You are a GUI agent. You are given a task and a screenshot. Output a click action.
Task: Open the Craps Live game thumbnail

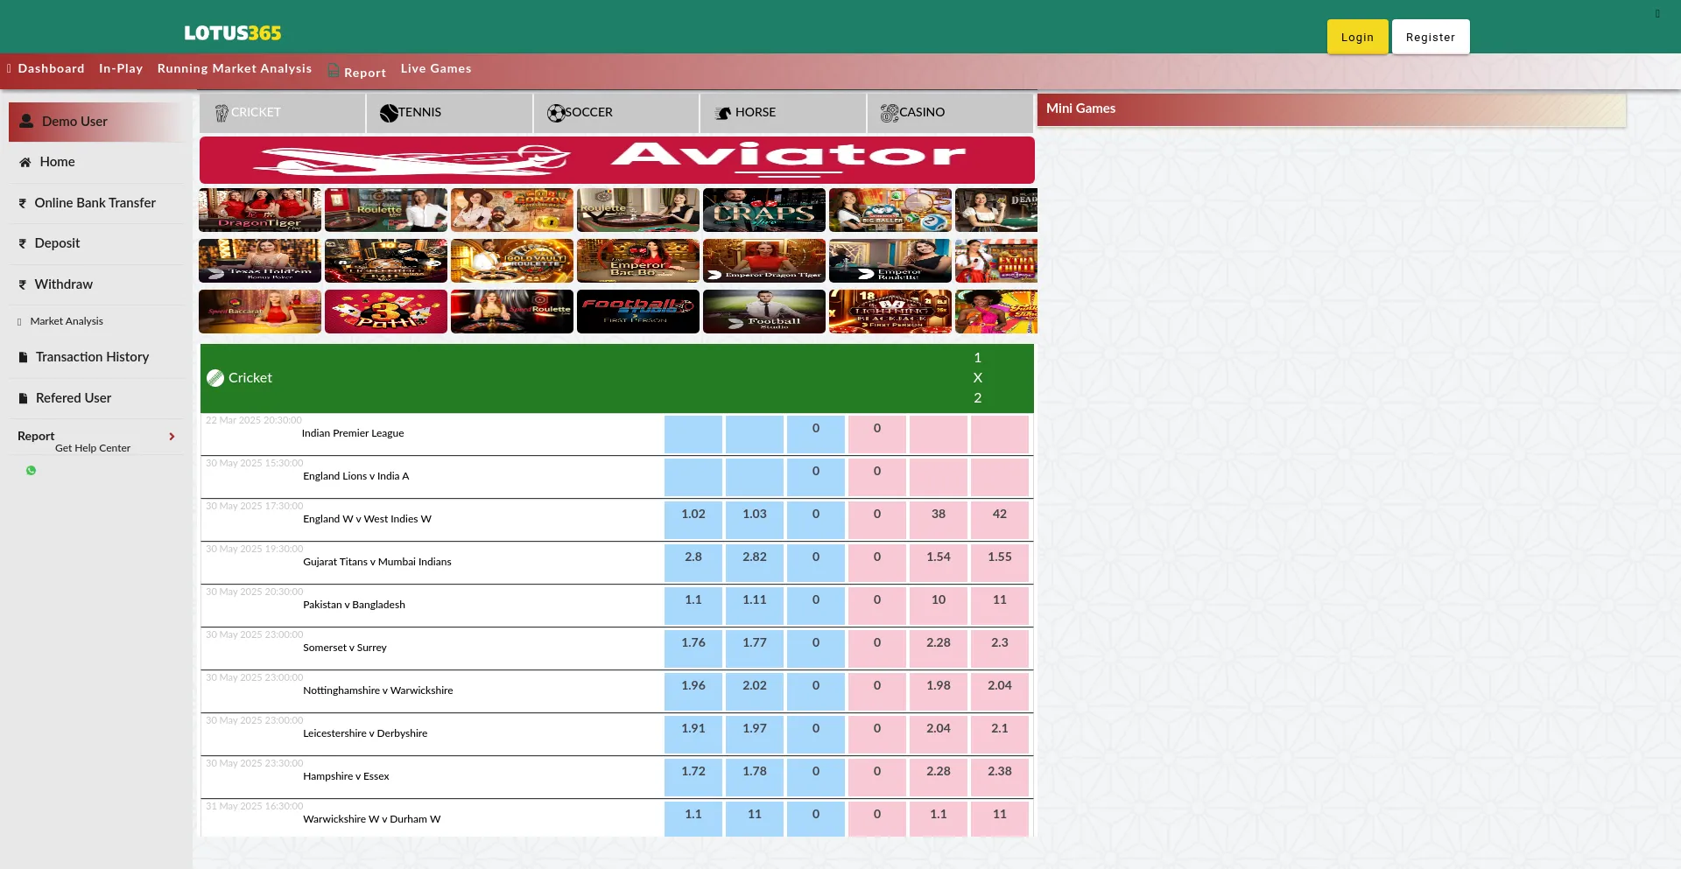point(764,210)
